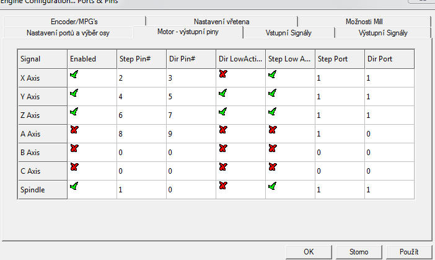Viewport: 435px width, 260px height.
Task: Open the Vstupní Signály tab
Action: tap(288, 33)
